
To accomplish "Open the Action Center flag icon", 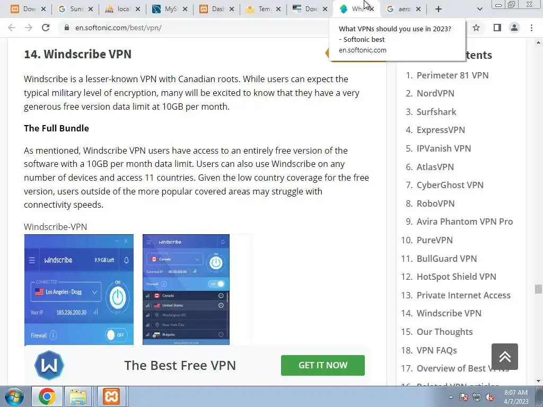I will point(464,397).
